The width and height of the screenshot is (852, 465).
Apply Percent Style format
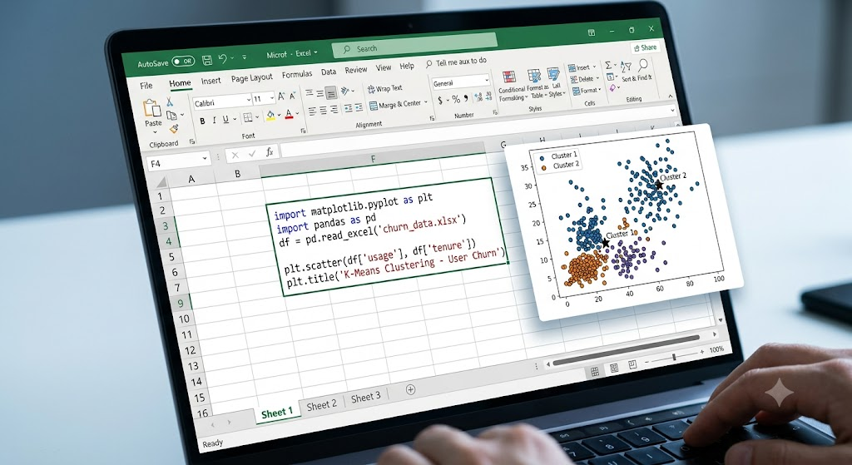(455, 100)
